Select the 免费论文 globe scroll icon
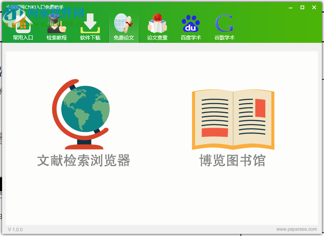Viewport: 324px width, 236px height. [x=123, y=23]
